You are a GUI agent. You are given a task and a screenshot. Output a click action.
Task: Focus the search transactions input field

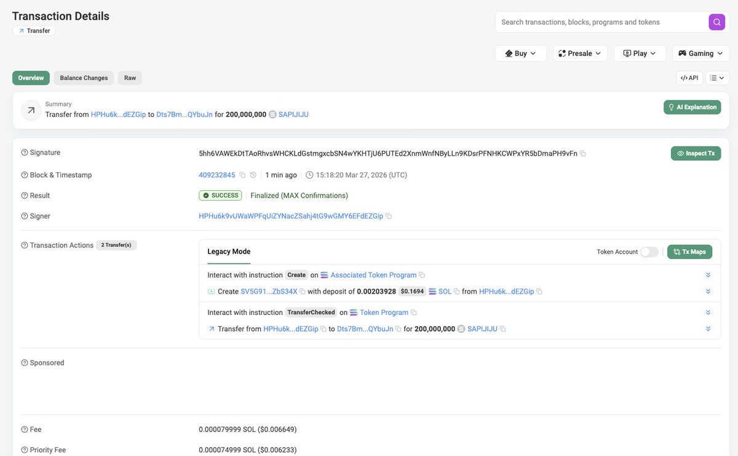pos(603,22)
